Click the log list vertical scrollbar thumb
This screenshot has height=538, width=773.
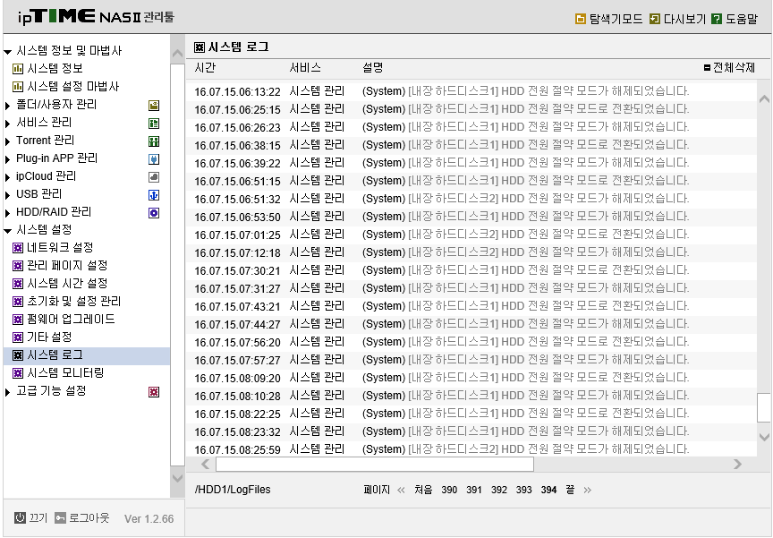764,408
